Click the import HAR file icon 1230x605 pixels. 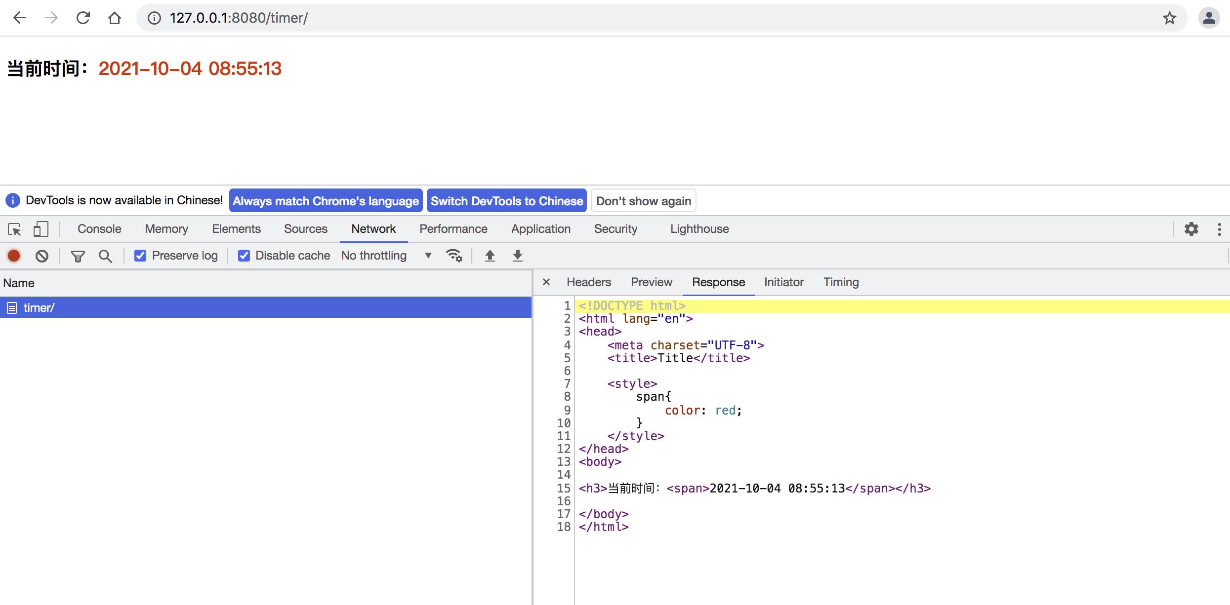pyautogui.click(x=490, y=256)
